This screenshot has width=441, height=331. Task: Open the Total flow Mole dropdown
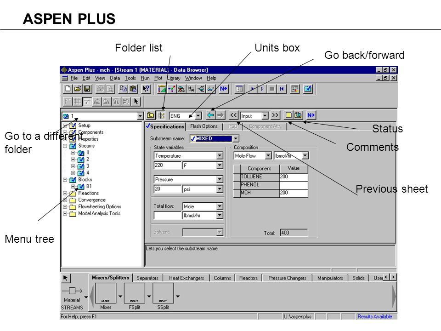pos(220,206)
